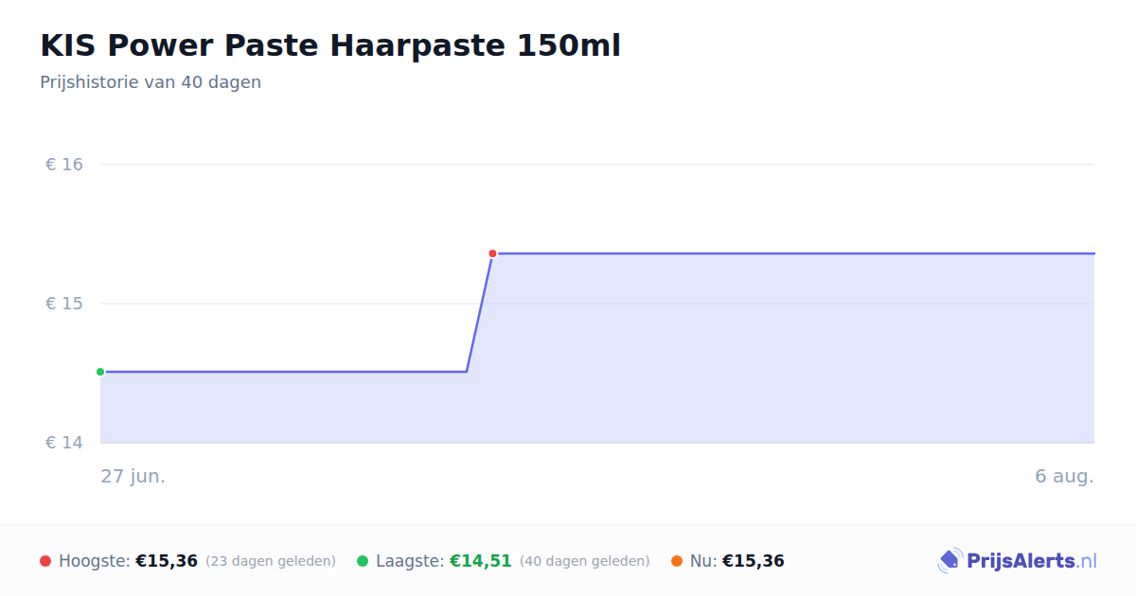This screenshot has height=596, width=1136.
Task: Click the Nu €15,36 current price
Action: pos(754,561)
